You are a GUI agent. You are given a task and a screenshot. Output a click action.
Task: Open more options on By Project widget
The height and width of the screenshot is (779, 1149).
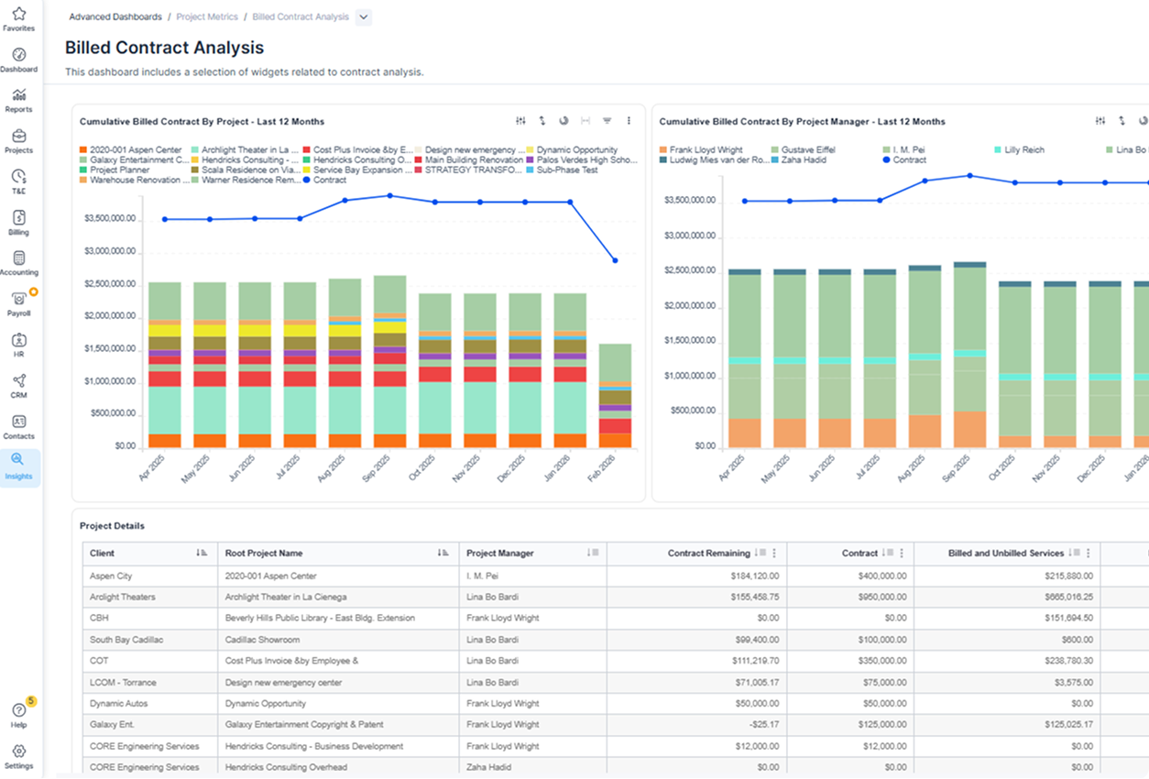(x=629, y=121)
